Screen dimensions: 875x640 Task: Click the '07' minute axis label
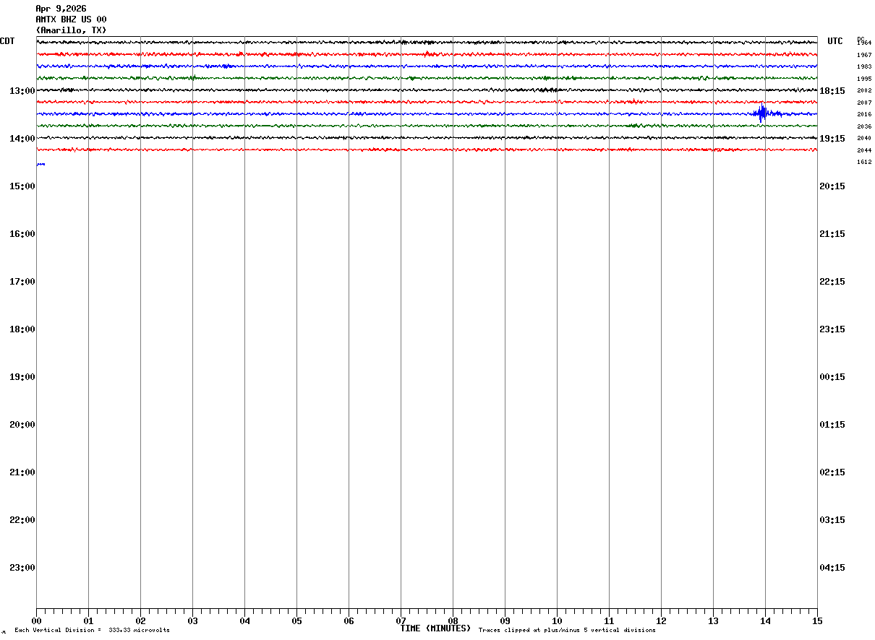401,621
